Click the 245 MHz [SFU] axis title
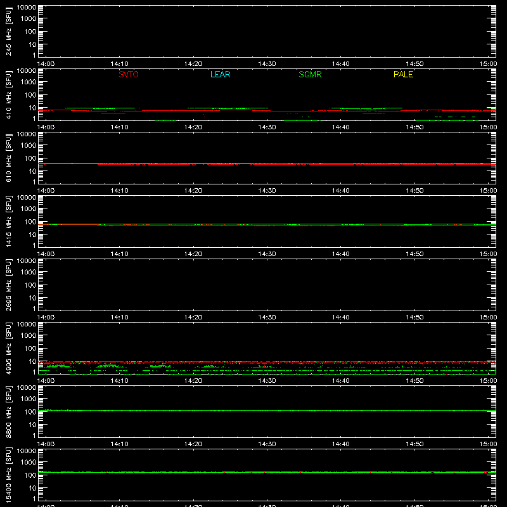Viewport: 507px width, 507px height. click(8, 31)
